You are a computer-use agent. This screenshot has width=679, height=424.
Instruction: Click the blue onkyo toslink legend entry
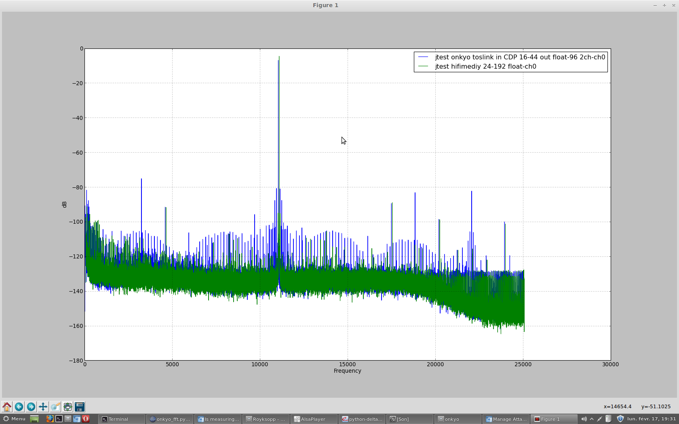[512, 57]
